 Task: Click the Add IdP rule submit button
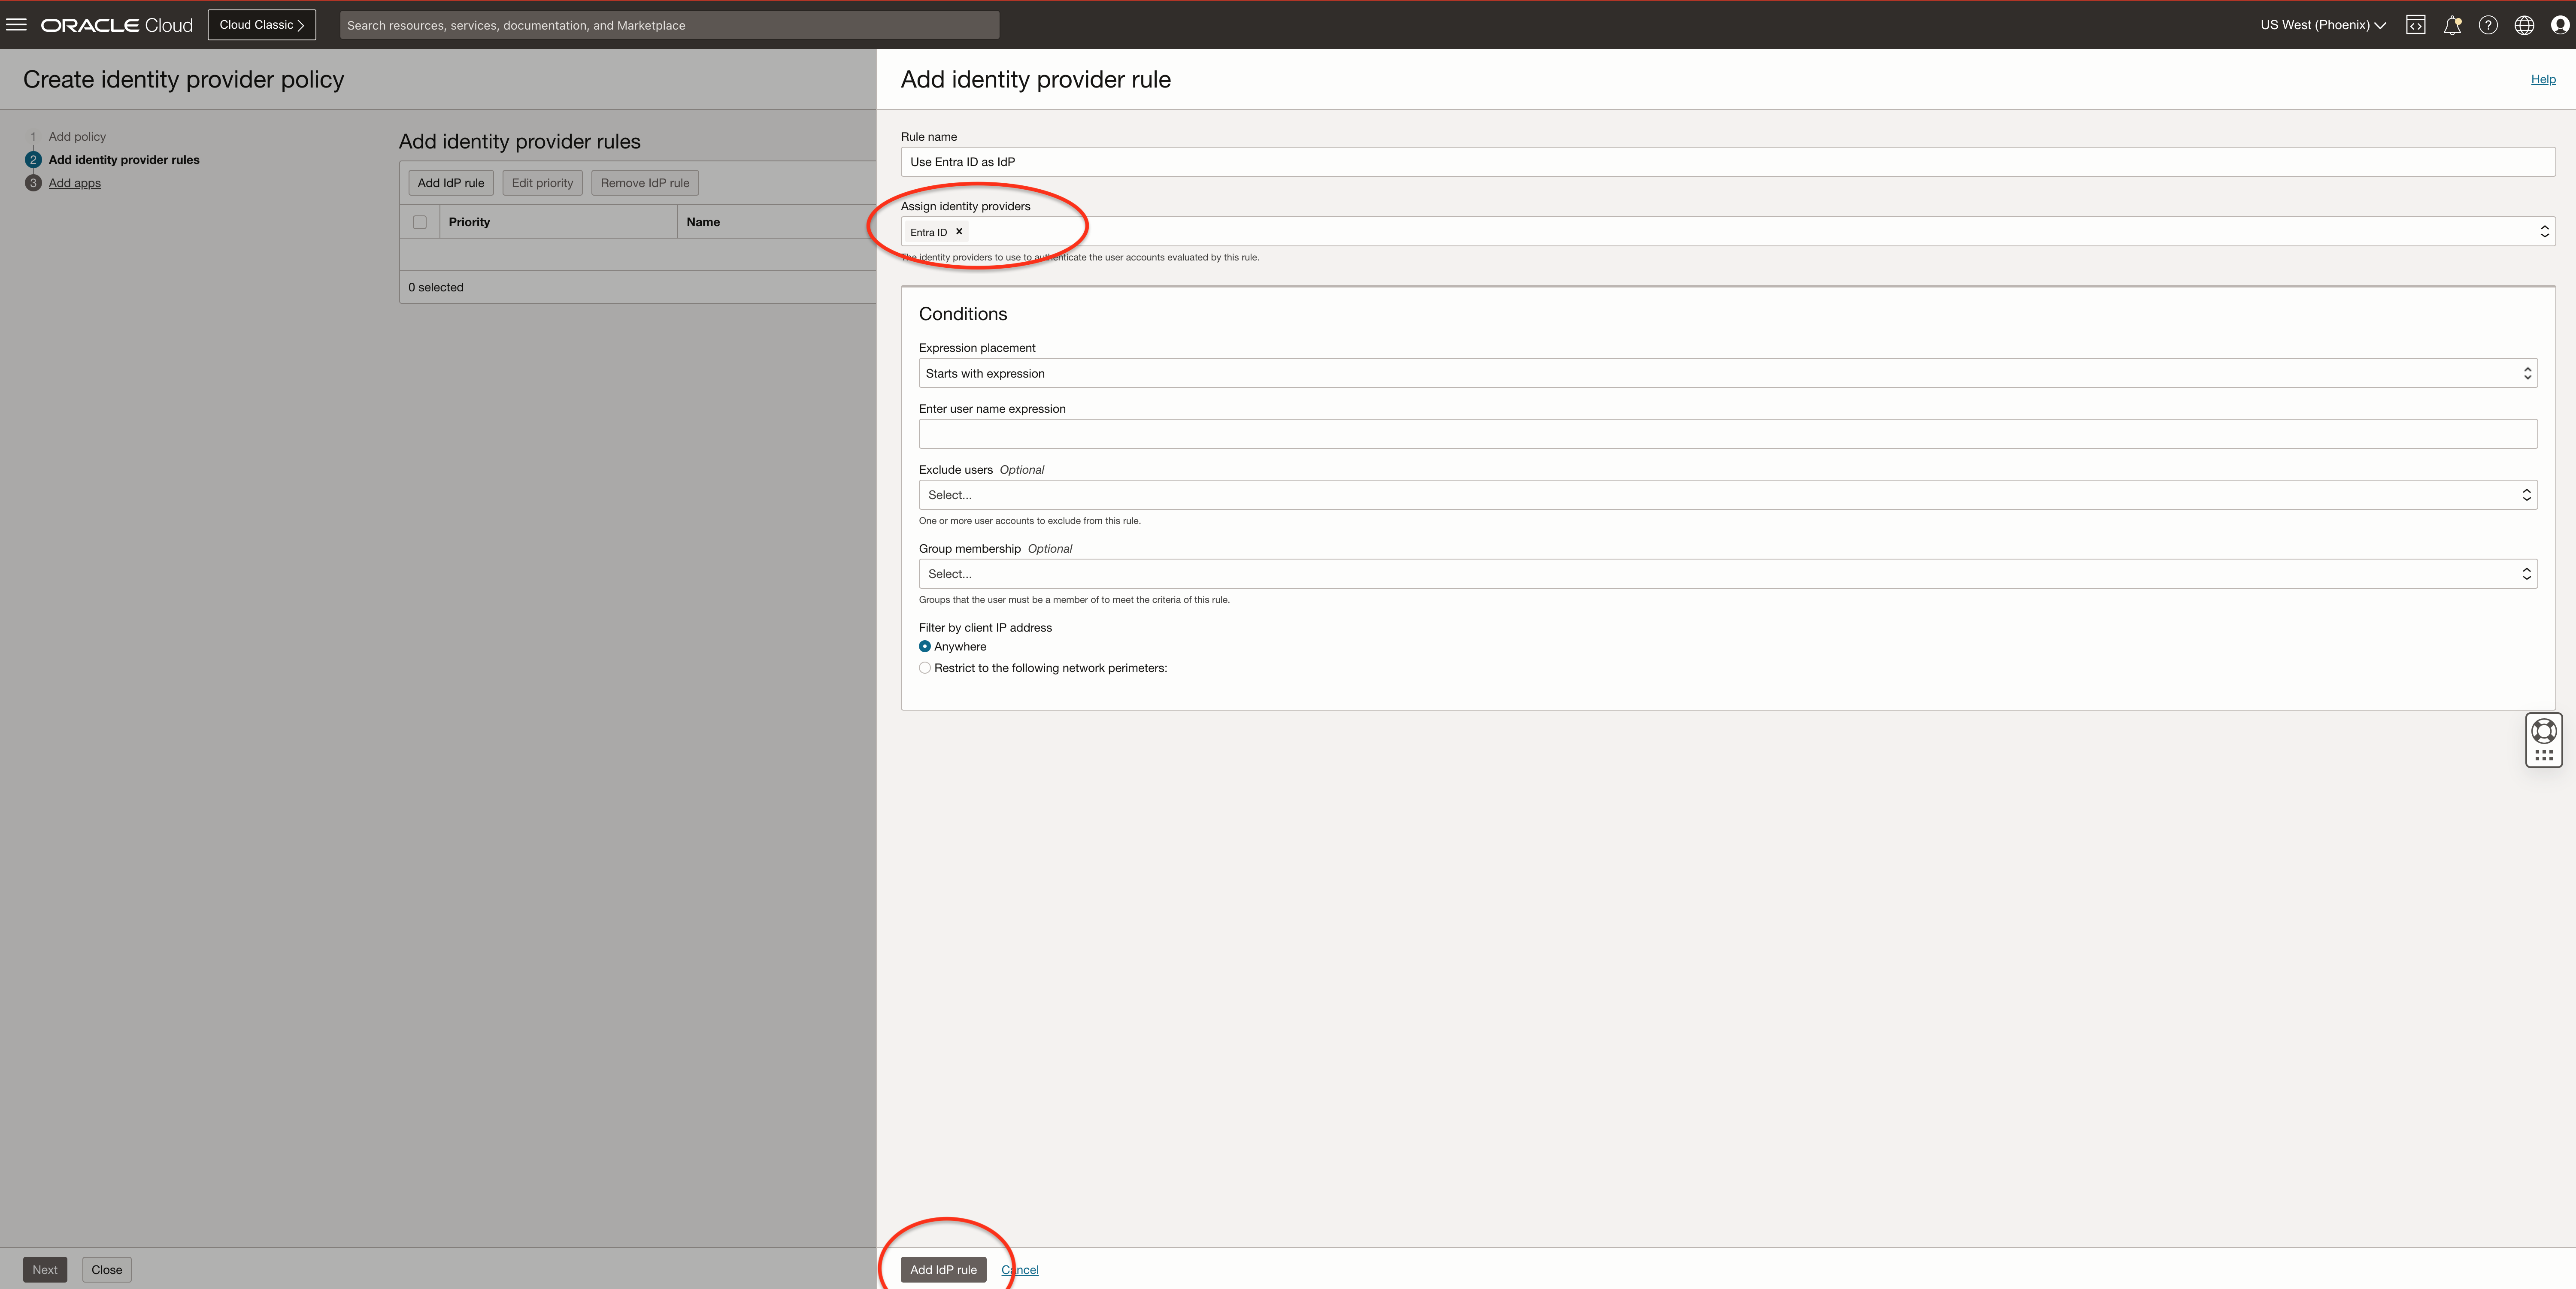[x=942, y=1269]
